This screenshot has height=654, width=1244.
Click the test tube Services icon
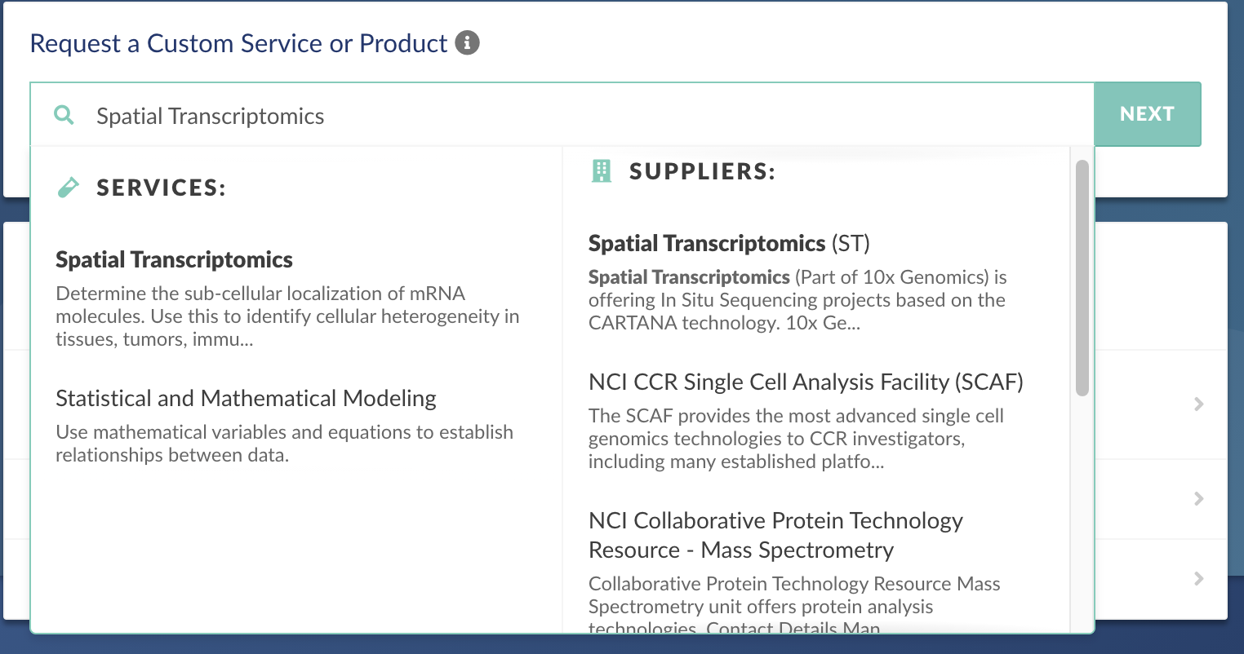tap(69, 188)
